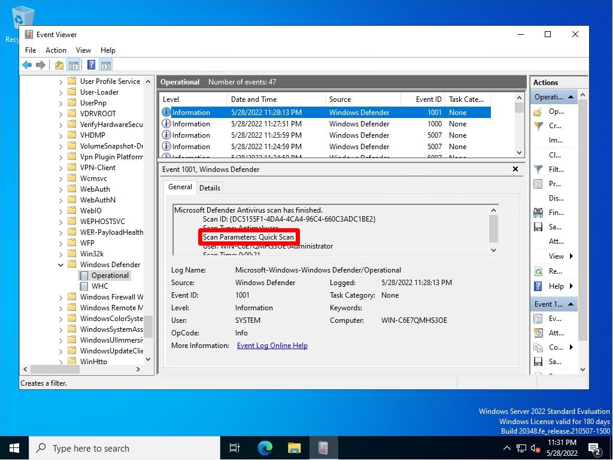Click the volume speaker tray icon

(535, 448)
